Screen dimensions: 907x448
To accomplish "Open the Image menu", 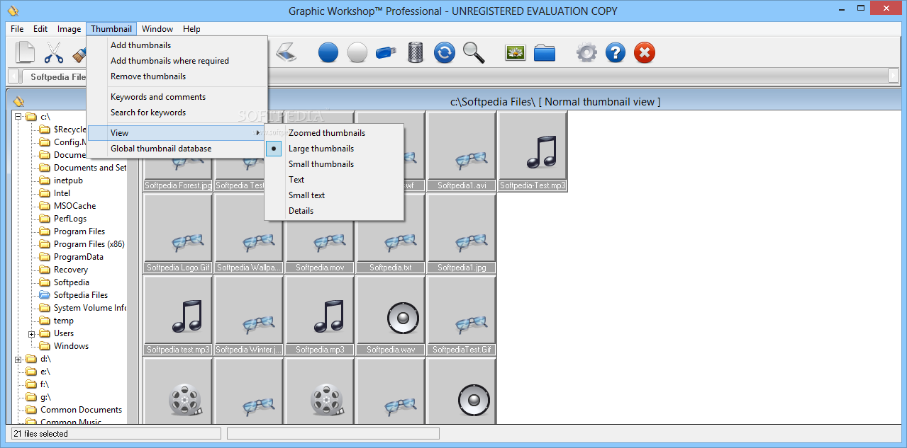I will [x=69, y=29].
